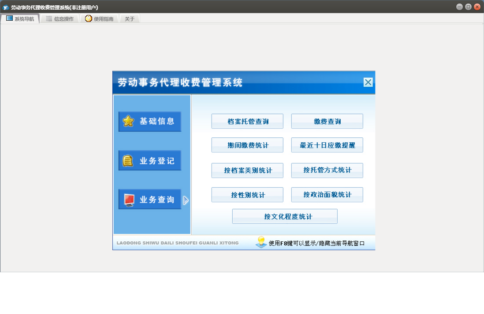Open 按政治面貌统计
The image size is (484, 314).
pos(327,195)
